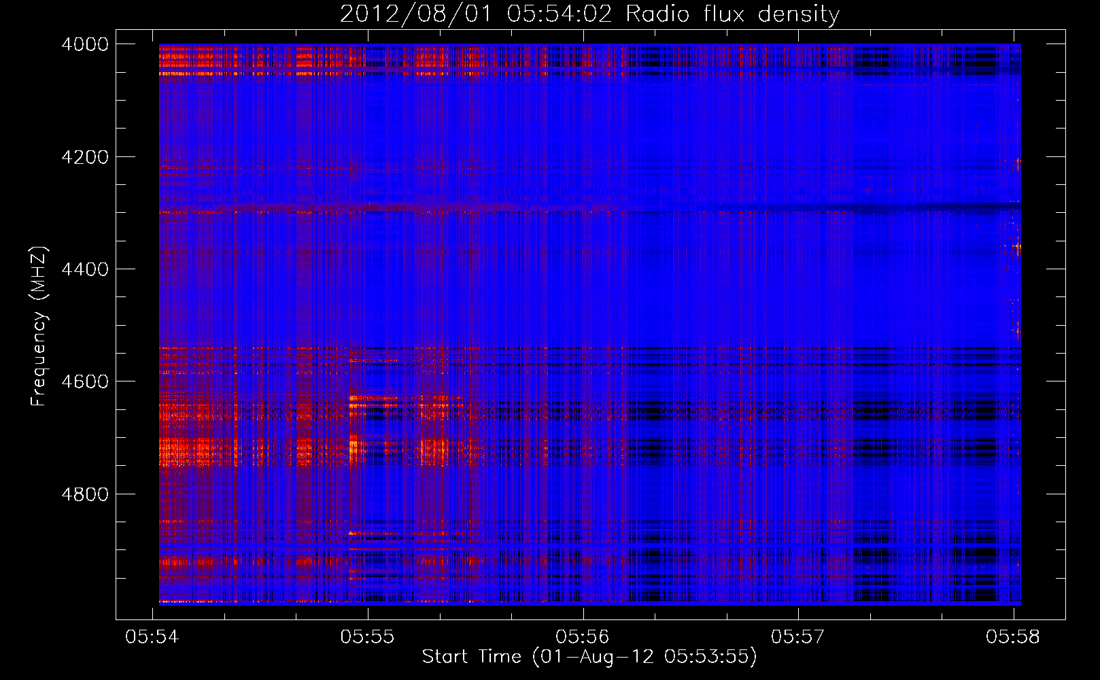Click the 05:54 time axis label
This screenshot has height=680, width=1100.
(152, 636)
